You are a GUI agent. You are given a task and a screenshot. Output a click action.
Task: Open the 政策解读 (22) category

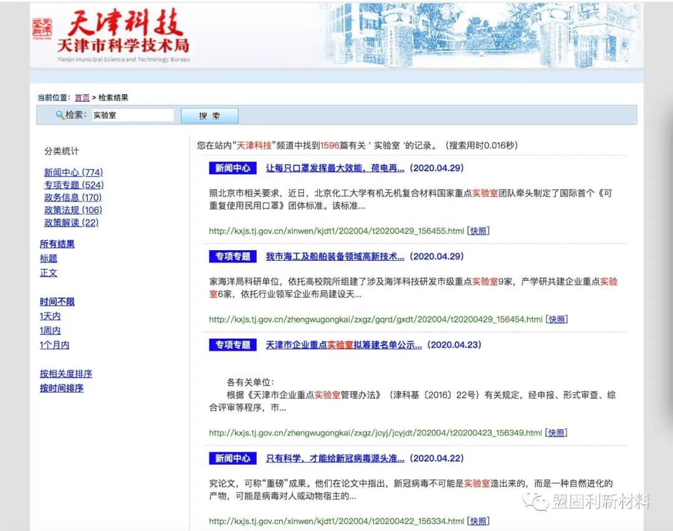pos(71,223)
